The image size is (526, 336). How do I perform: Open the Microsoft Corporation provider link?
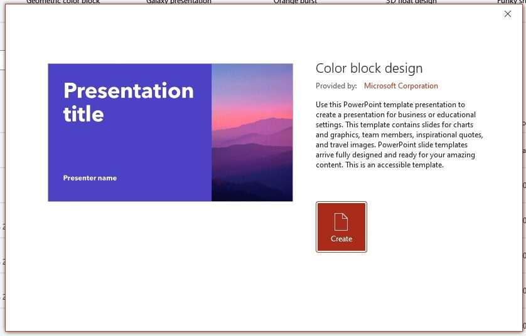[x=401, y=86]
